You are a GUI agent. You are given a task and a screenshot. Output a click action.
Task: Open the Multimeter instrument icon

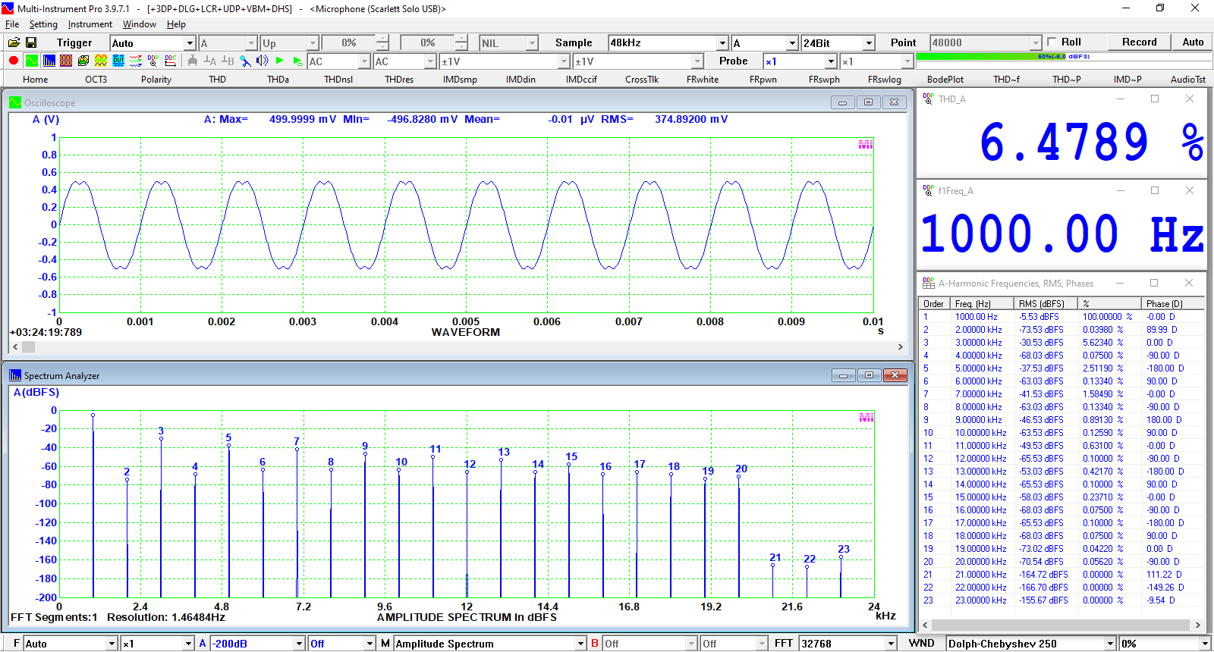tap(66, 61)
